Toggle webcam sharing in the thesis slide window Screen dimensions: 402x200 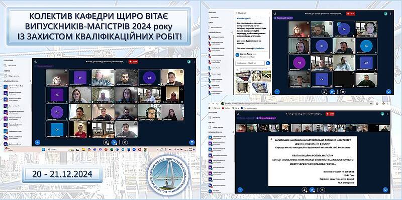click(x=312, y=190)
